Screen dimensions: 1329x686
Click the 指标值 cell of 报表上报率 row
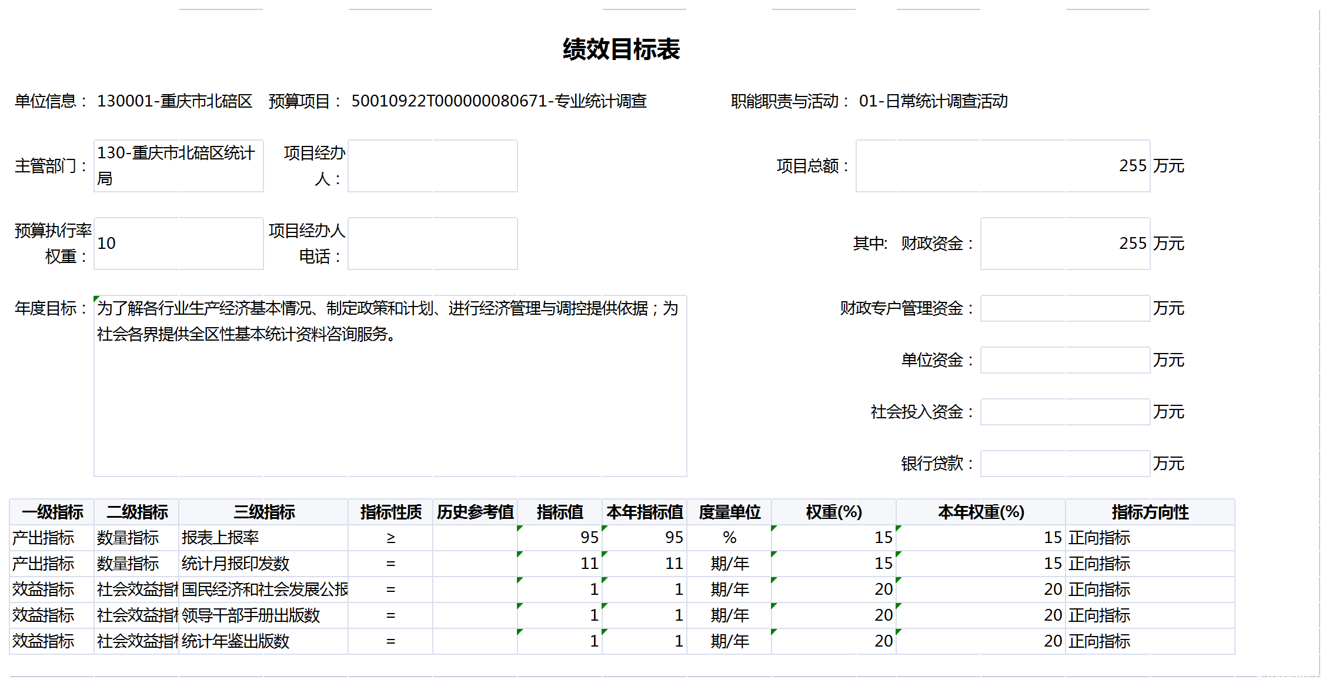click(x=560, y=538)
